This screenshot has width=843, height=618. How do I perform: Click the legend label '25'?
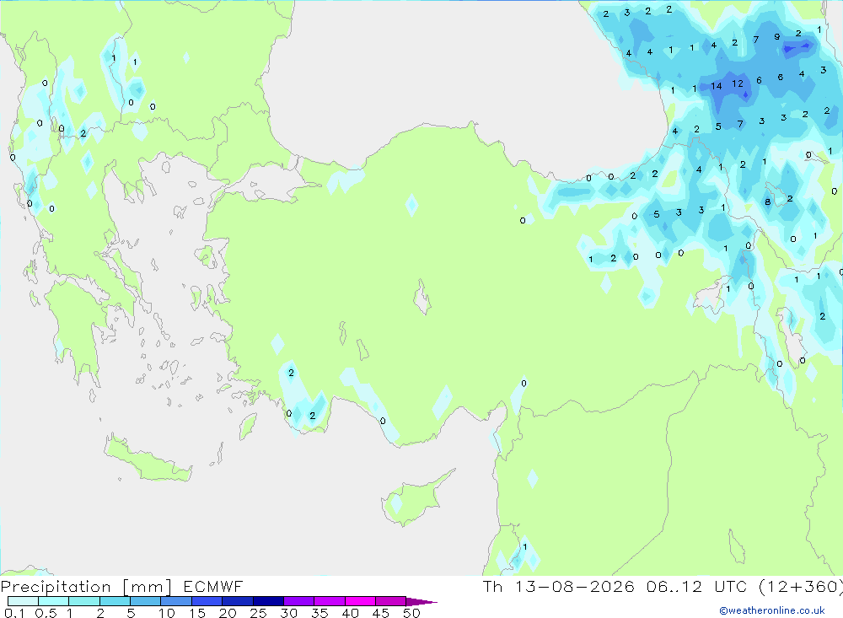[x=258, y=613]
